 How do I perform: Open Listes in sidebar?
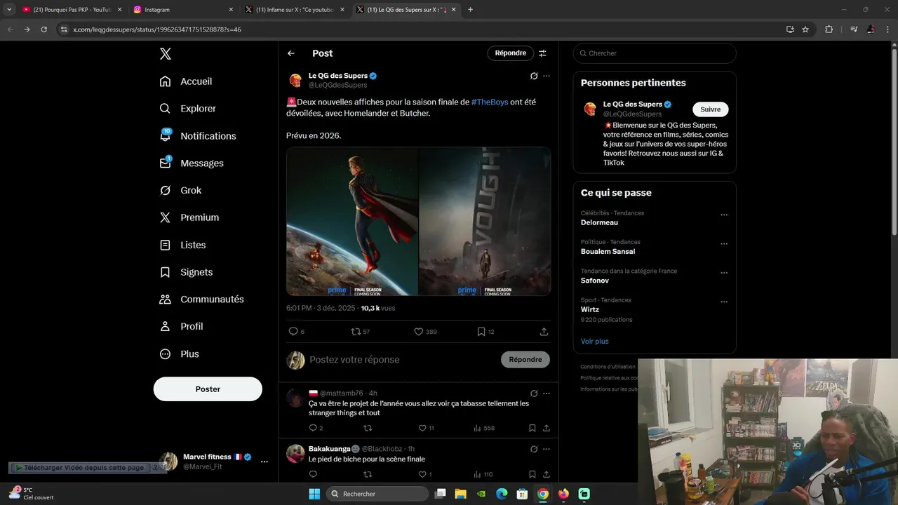click(x=182, y=245)
